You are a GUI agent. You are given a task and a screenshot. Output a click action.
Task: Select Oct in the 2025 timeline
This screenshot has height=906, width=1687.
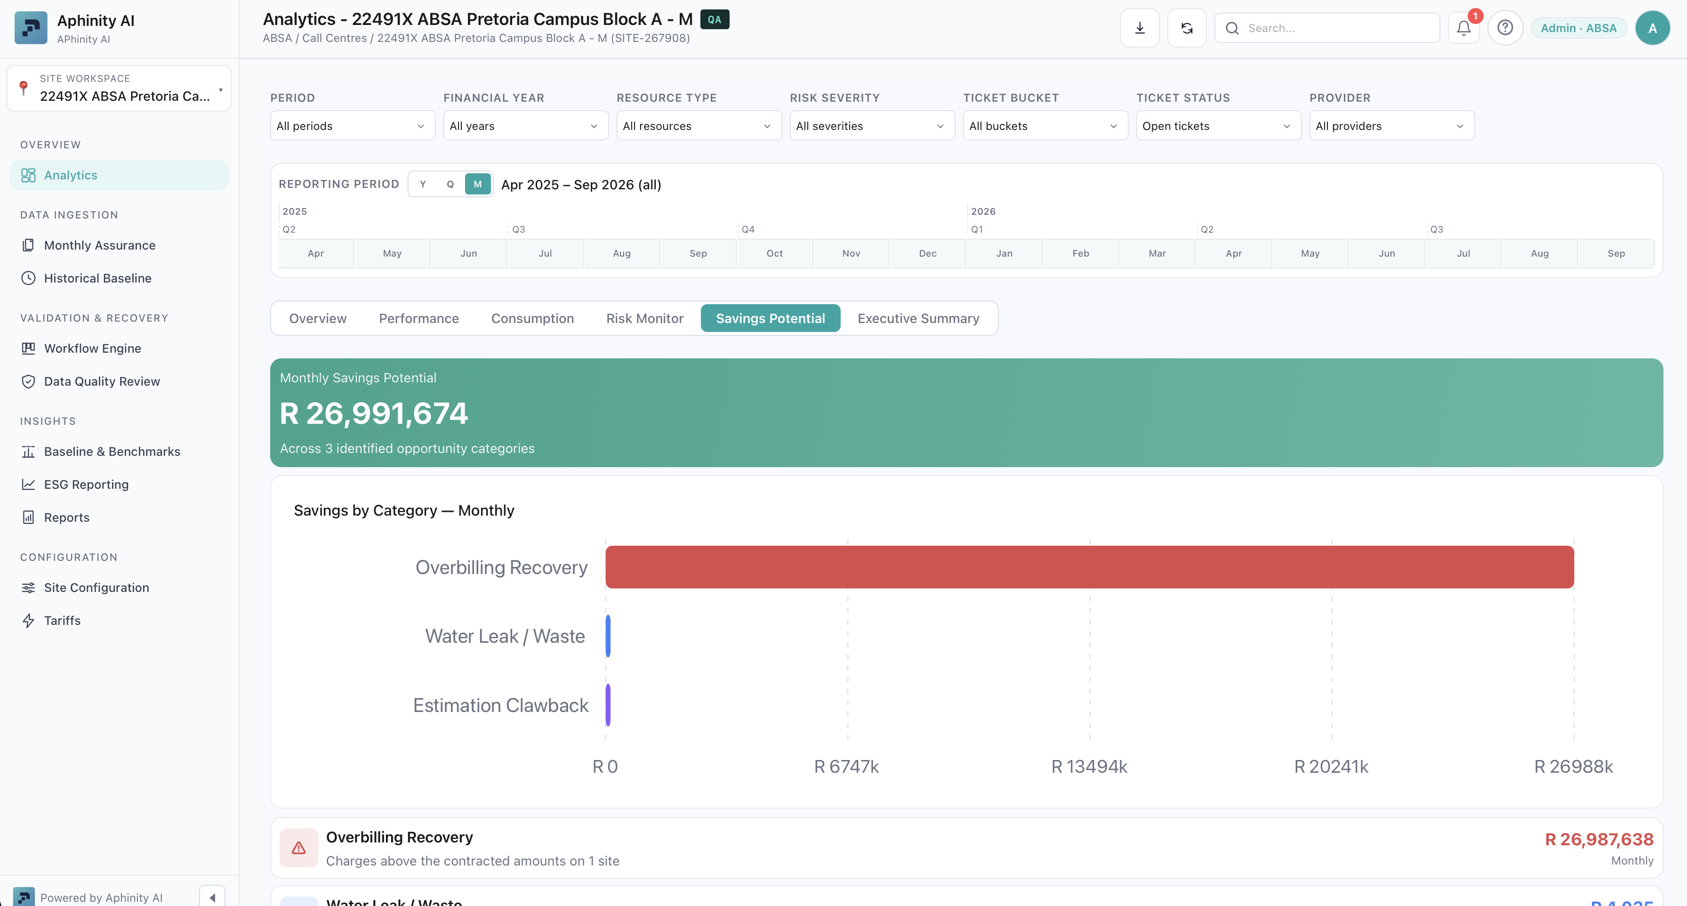coord(775,253)
